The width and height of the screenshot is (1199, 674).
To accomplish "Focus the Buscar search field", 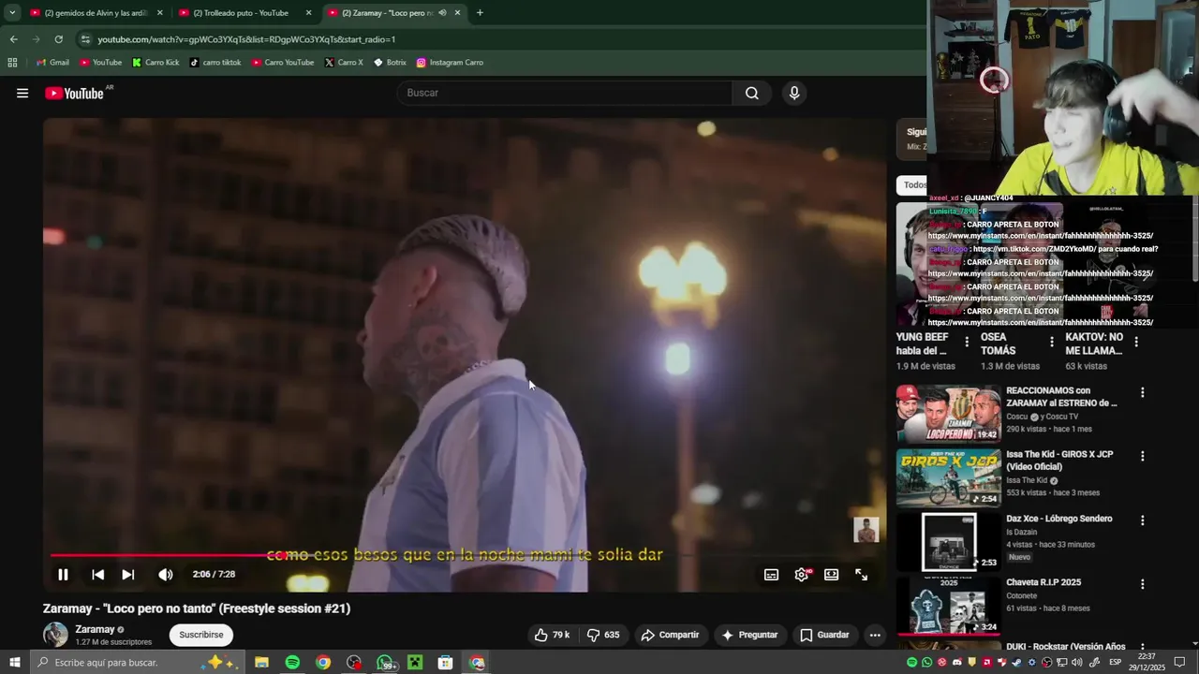I will 565,93.
